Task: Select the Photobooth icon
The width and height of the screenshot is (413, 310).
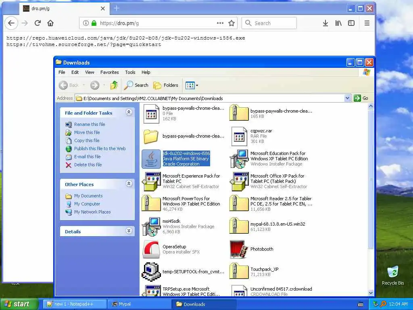Action: point(239,249)
